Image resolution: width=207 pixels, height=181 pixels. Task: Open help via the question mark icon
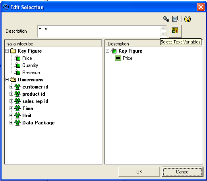pos(188,19)
